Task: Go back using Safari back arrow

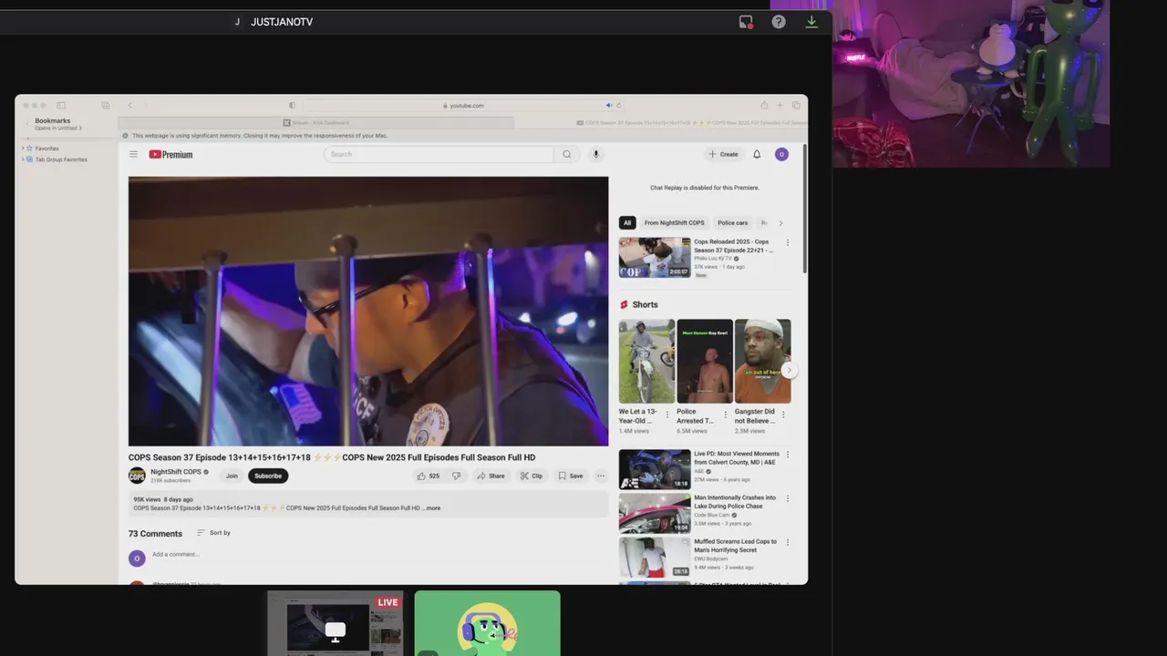Action: (x=129, y=106)
